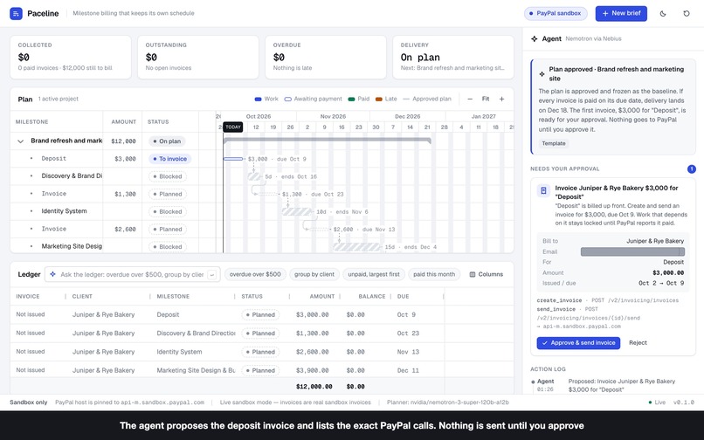Click the ledger query submit enter icon

(x=212, y=274)
